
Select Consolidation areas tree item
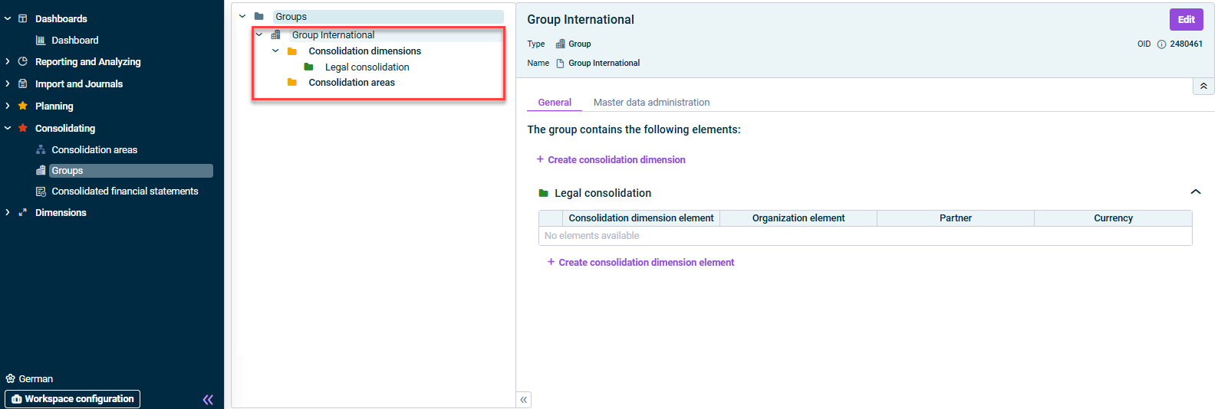point(351,82)
